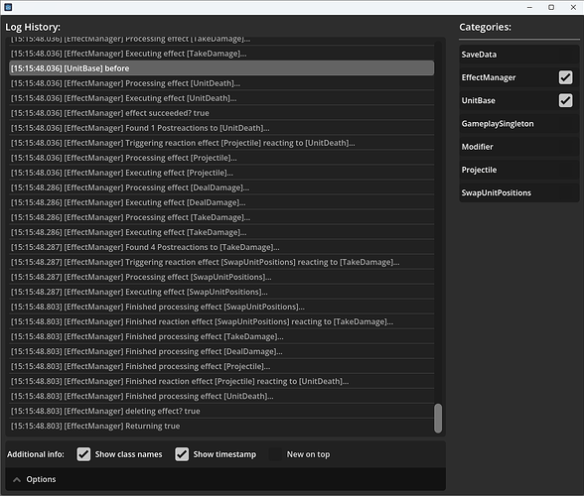Viewport: 584px width, 496px height.
Task: Select the 'Returning true' log entry
Action: click(x=221, y=426)
